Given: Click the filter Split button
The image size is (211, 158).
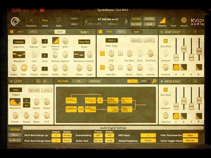Looking at the screenshot, I should 137,32.
